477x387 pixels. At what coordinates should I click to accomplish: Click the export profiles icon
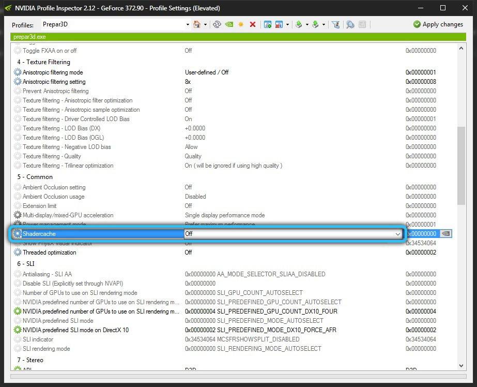coord(299,24)
